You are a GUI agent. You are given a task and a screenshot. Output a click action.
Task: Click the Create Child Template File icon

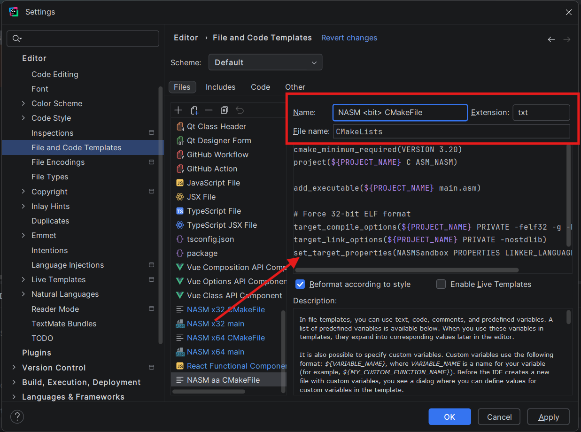tap(194, 110)
